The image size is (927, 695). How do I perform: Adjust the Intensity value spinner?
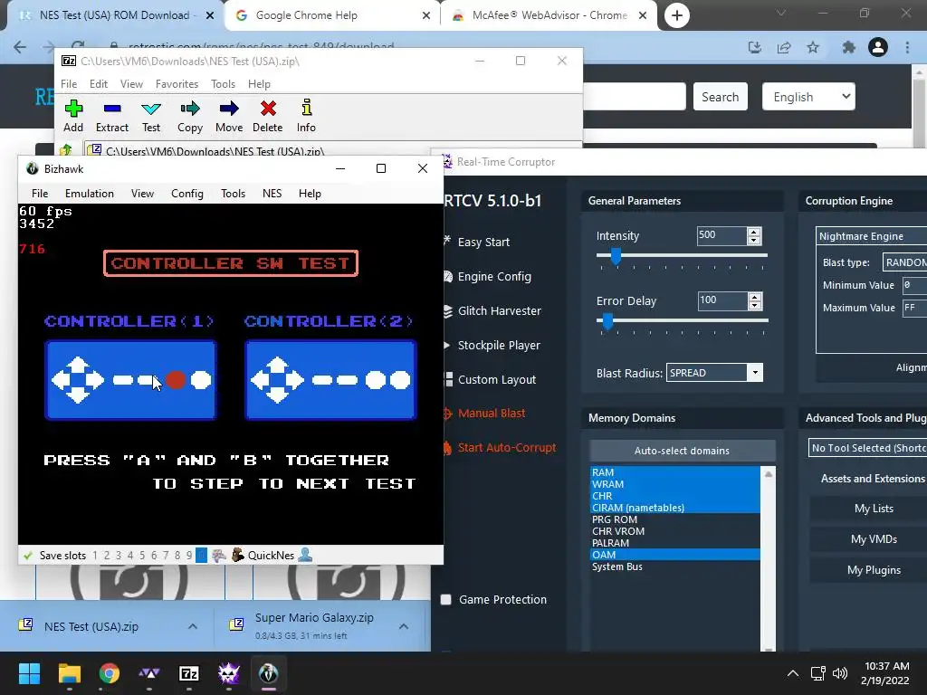coord(754,236)
